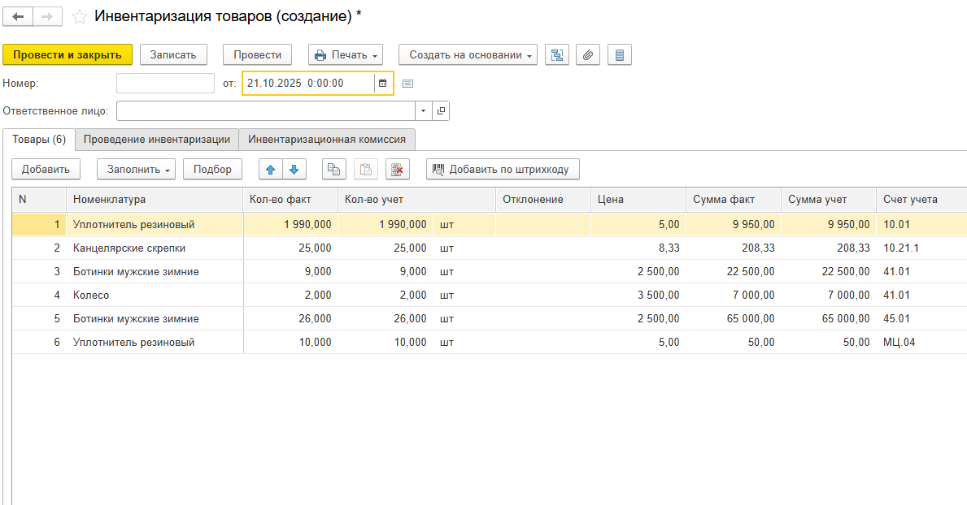Copy selected rows with the copy icon
Viewport: 967px width, 505px height.
coord(334,169)
